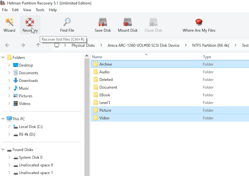Click the Deleted folder icon
The image size is (249, 176).
click(x=96, y=80)
